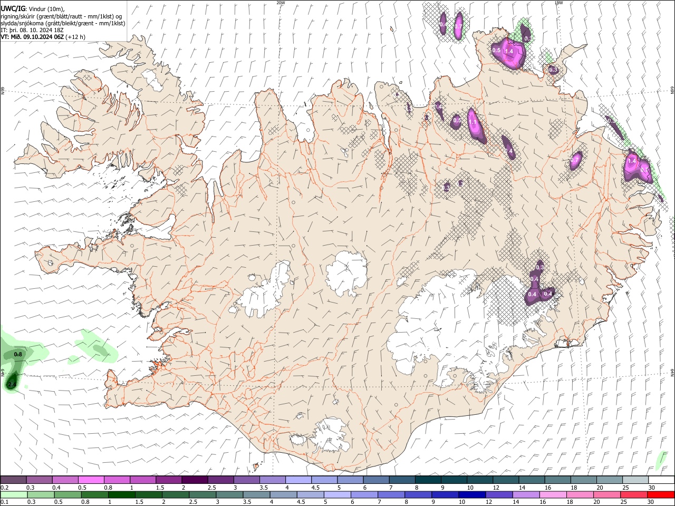Screen dimensions: 675x506
Task: Pick the darkest purple swatch labeled 2
Action: [195, 480]
